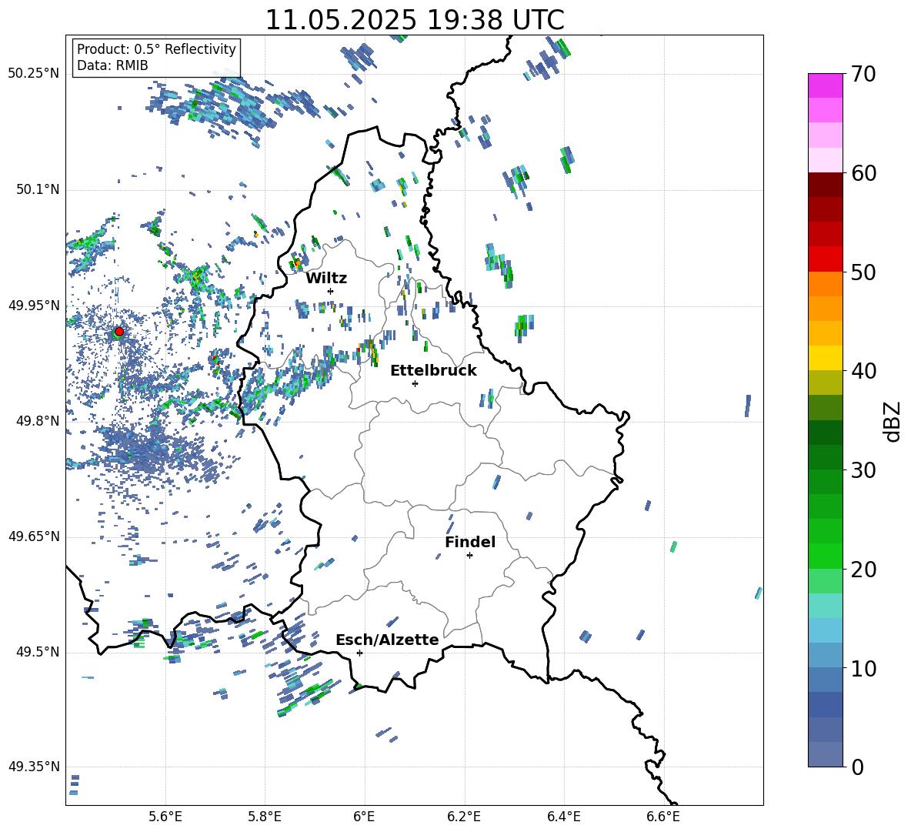Click the red radar site marker
This screenshot has height=832, width=911.
(119, 332)
